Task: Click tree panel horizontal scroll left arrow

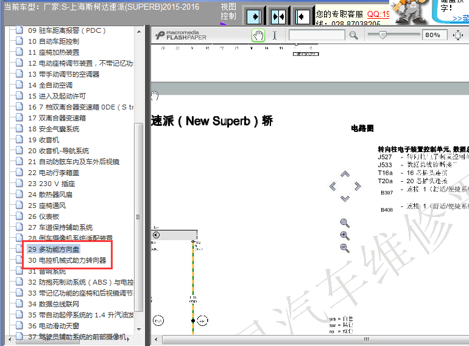Action: [9, 339]
